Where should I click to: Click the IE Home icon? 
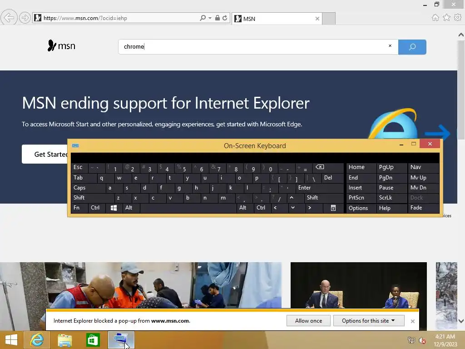pyautogui.click(x=435, y=18)
